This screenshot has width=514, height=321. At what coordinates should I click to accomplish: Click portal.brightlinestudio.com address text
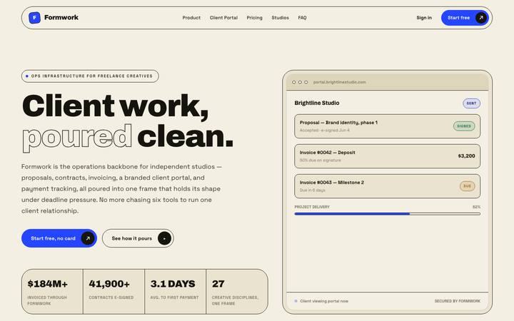[339, 82]
